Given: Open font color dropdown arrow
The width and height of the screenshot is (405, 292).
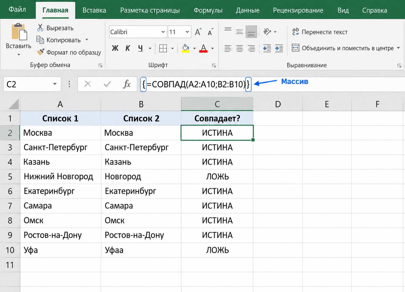Looking at the screenshot, I should [x=213, y=49].
